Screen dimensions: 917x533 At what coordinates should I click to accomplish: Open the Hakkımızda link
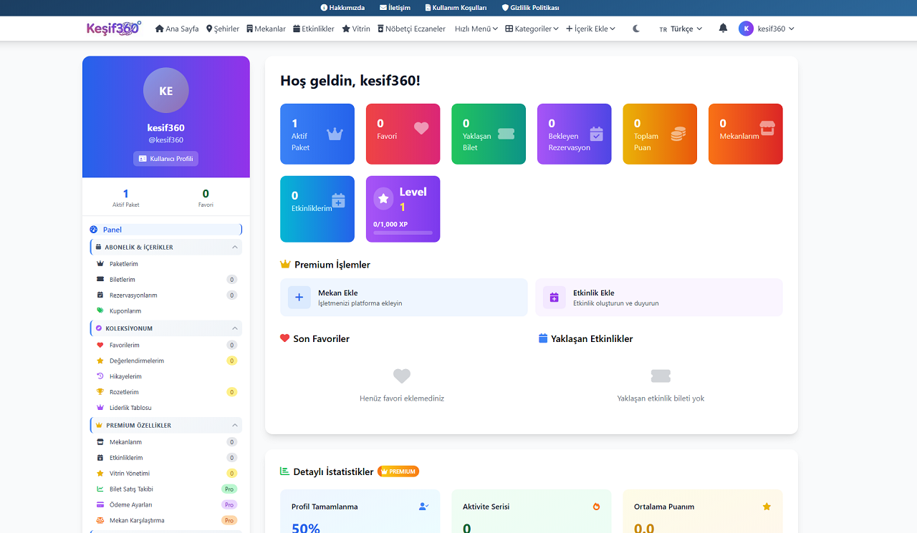(x=342, y=8)
